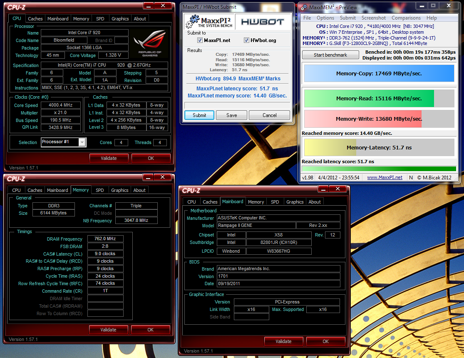Image resolution: width=464 pixels, height=358 pixels.
Task: Click the Core Speed 4000.4 MHz field
Action: [60, 105]
